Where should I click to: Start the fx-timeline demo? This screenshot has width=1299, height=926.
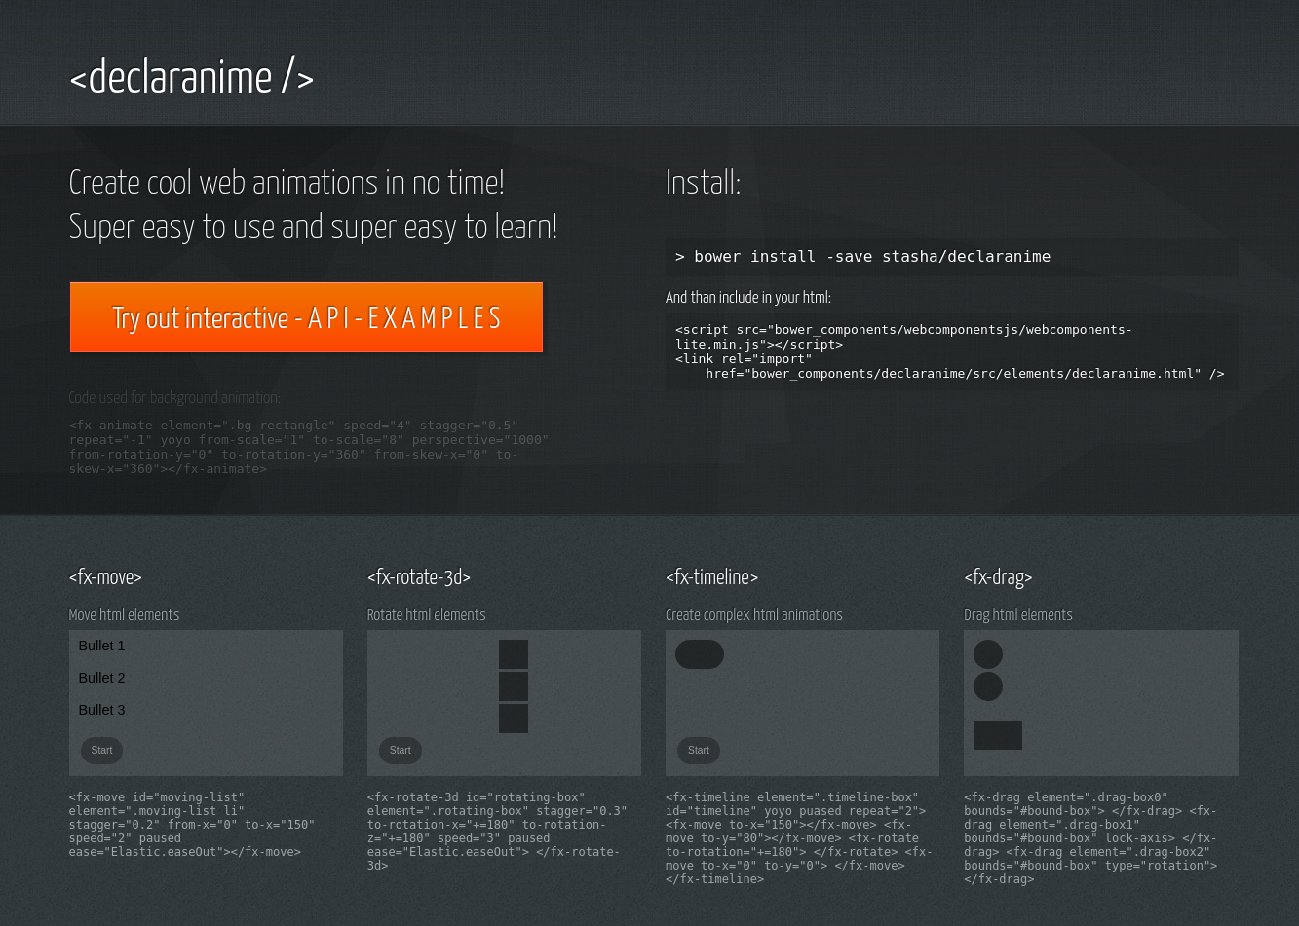(698, 750)
